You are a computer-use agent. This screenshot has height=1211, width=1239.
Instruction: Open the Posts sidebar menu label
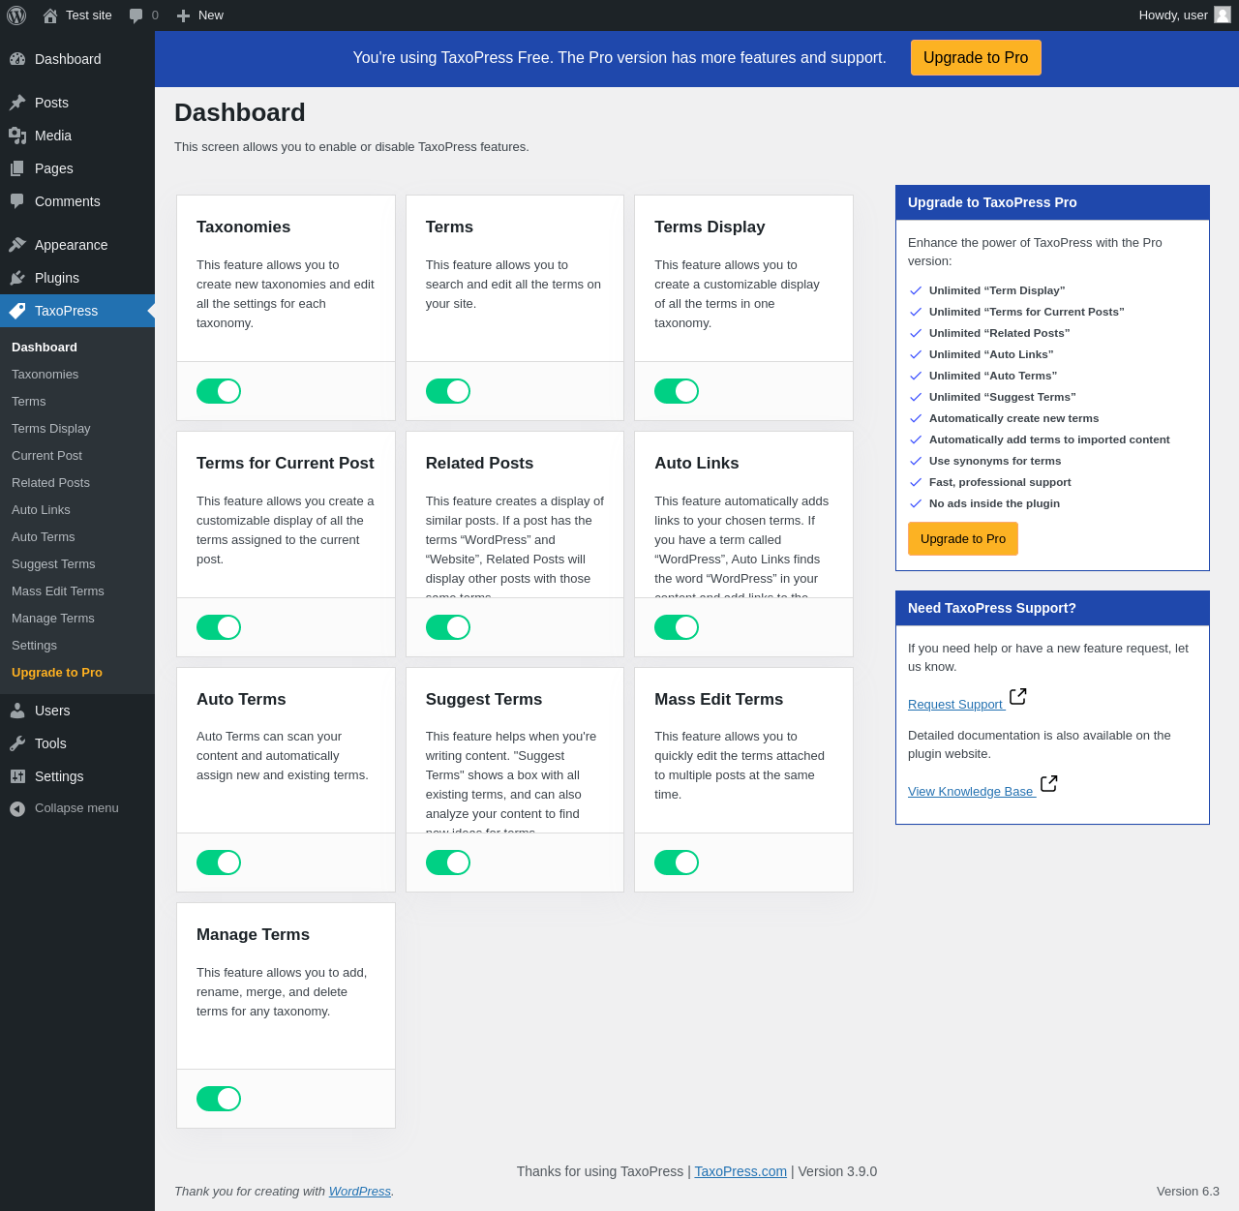click(x=51, y=103)
